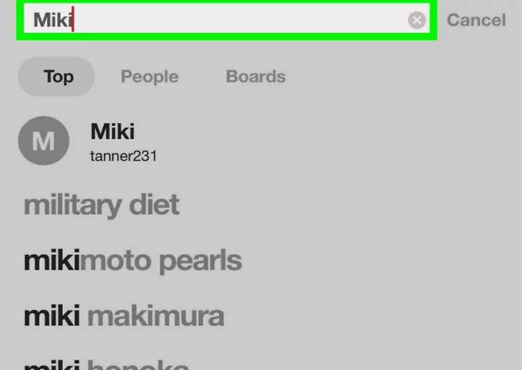Click the word makimura in the suggestions

[155, 316]
